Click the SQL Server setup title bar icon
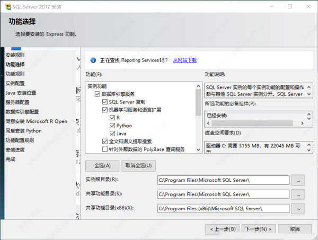 (x=8, y=7)
